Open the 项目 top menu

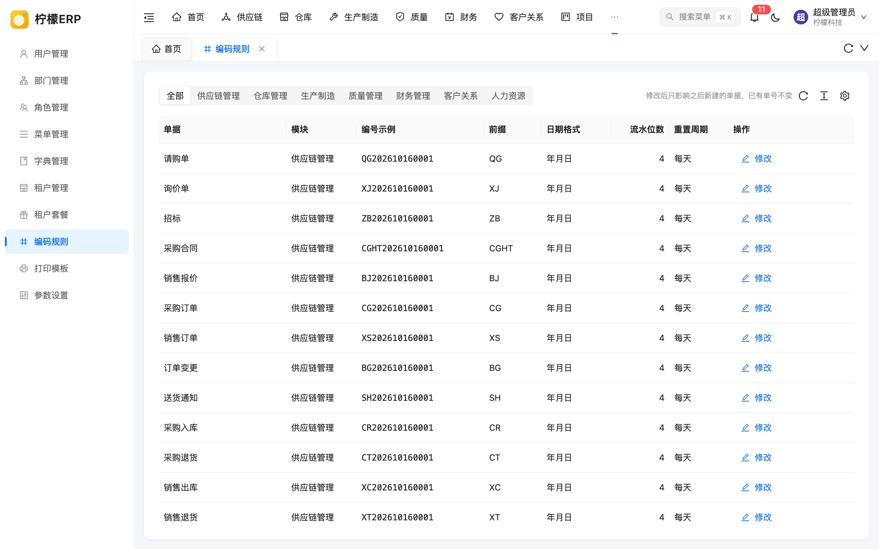[577, 17]
